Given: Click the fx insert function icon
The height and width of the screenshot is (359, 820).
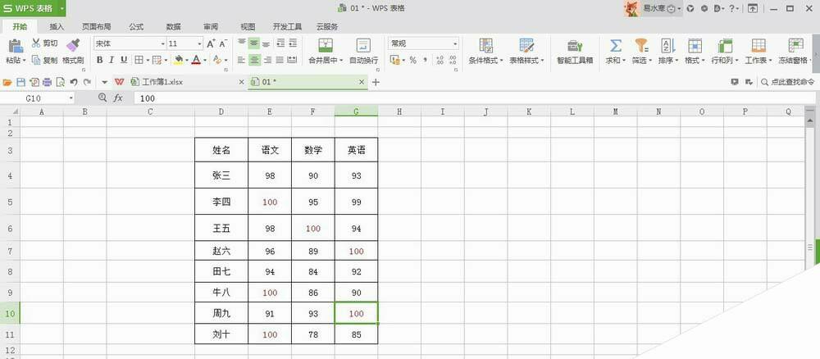Looking at the screenshot, I should [119, 98].
